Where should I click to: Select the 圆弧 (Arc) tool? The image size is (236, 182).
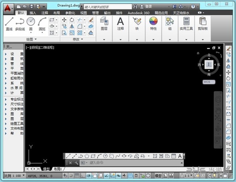click(x=42, y=22)
